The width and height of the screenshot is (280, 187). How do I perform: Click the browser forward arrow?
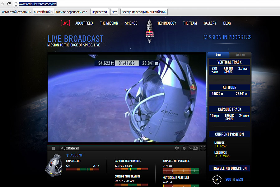pos(2,4)
